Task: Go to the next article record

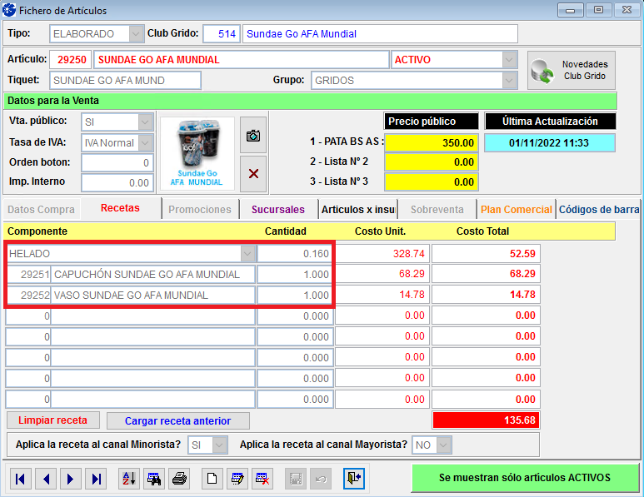Action: pyautogui.click(x=71, y=479)
